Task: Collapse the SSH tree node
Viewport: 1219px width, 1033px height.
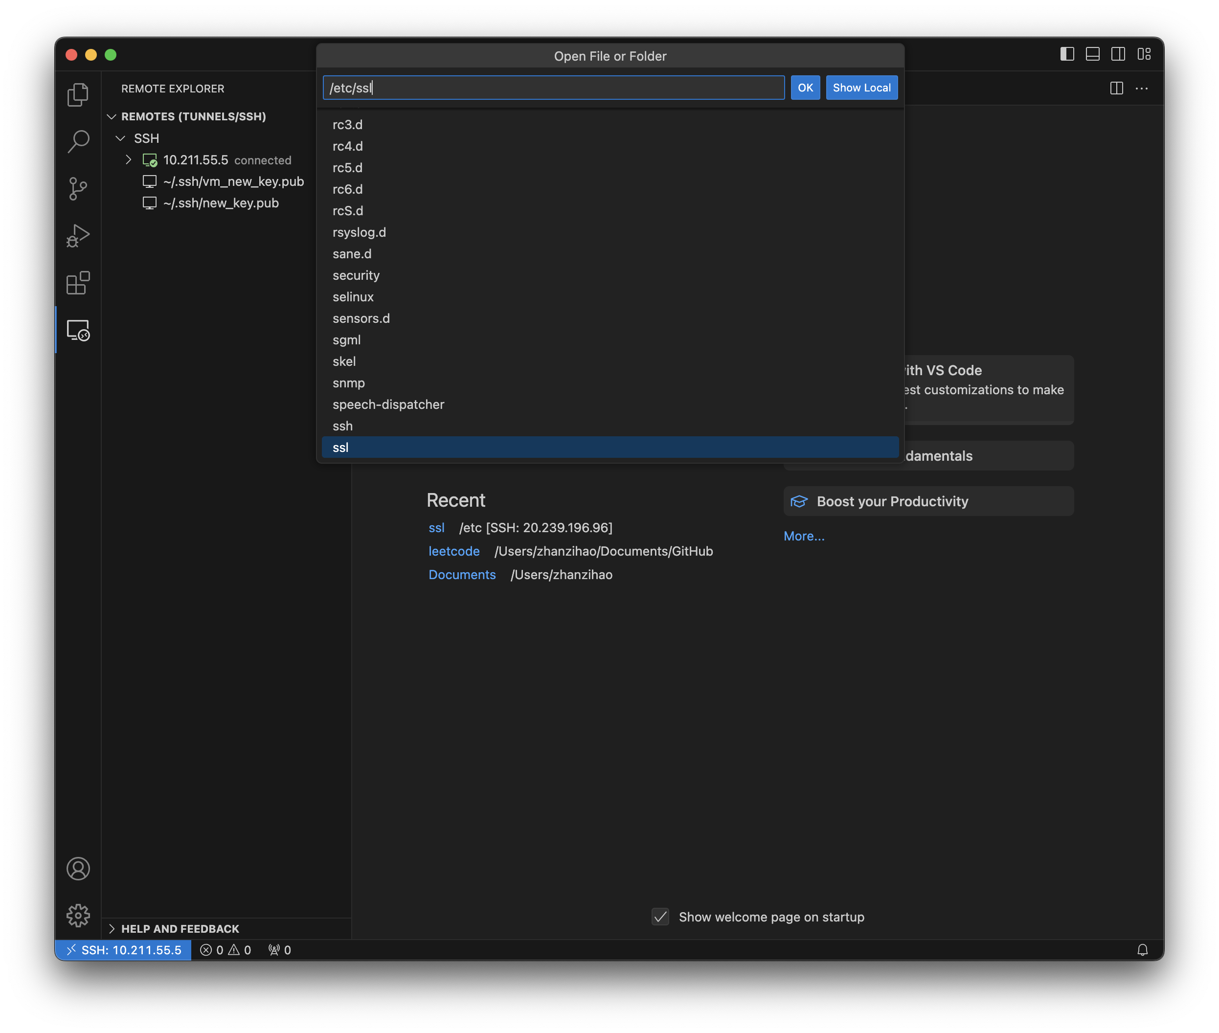Action: 121,138
